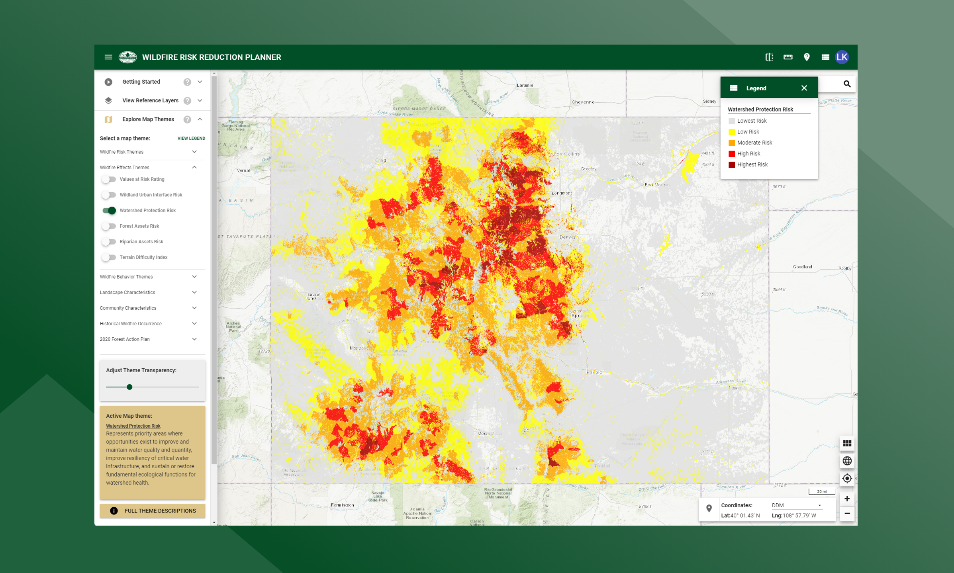
Task: Expand Historical Wildfire Occurrence group
Action: pos(194,324)
